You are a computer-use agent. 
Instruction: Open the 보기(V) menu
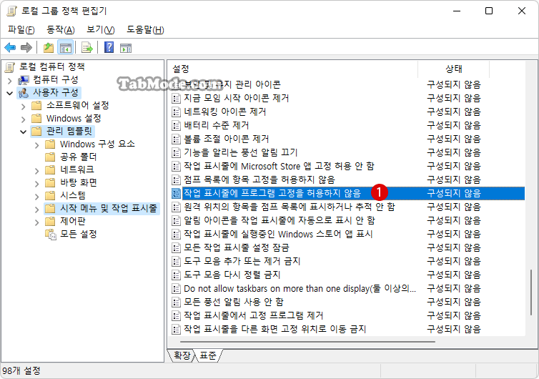100,29
